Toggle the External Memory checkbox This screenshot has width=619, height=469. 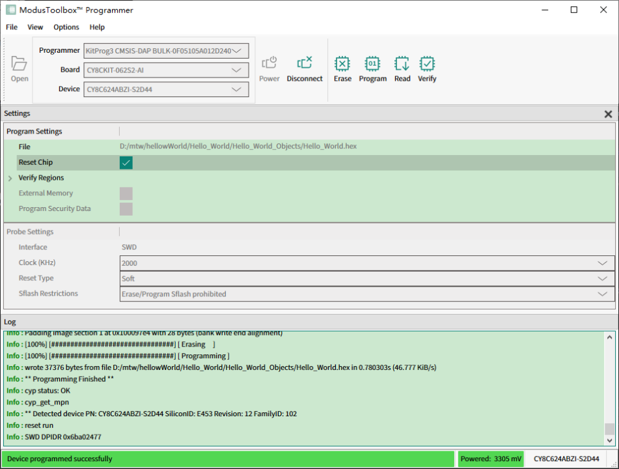(126, 193)
